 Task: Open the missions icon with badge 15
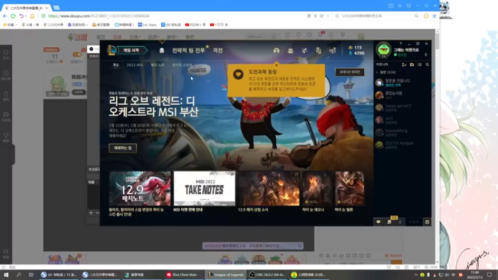click(x=390, y=222)
